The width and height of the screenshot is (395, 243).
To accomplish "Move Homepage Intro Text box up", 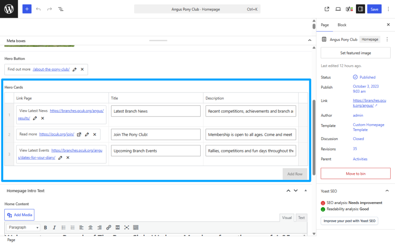I will (289, 191).
